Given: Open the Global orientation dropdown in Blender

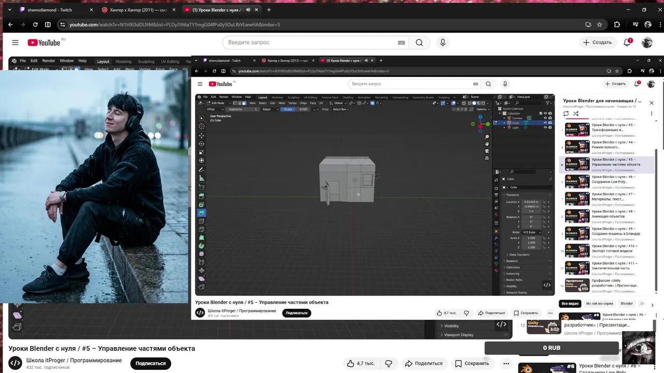Looking at the screenshot, I should coord(338,103).
